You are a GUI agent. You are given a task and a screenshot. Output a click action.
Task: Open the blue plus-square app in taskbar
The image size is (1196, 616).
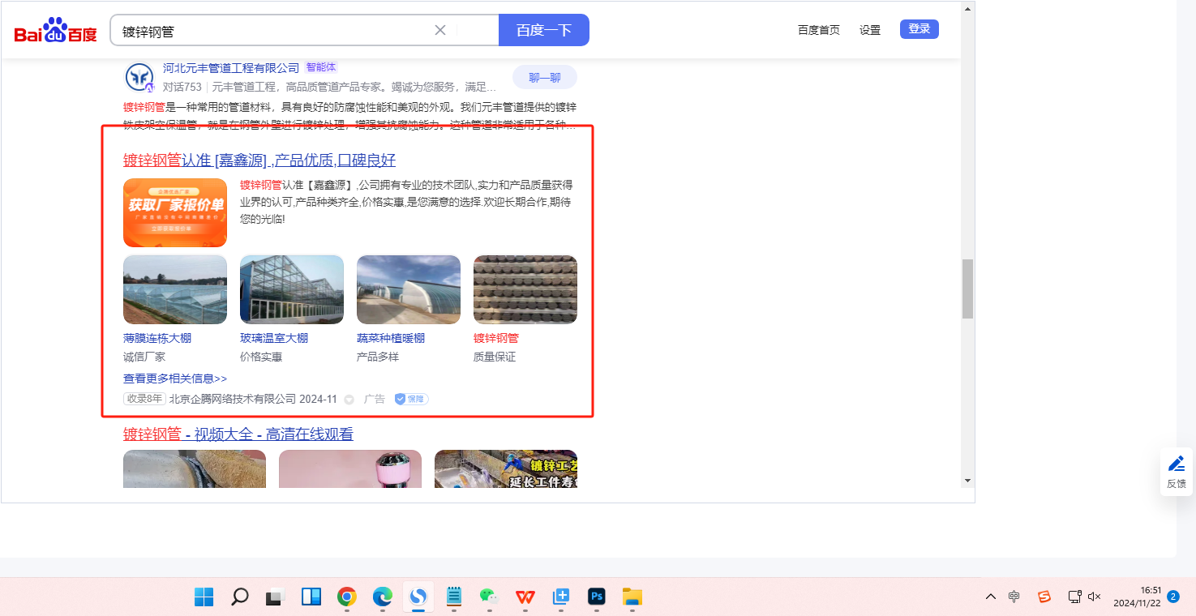[x=561, y=597]
